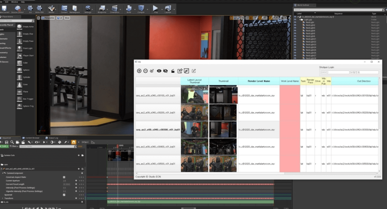The height and width of the screenshot is (209, 387).
Task: Expand the Transform track in Sequencer
Action: (3, 198)
